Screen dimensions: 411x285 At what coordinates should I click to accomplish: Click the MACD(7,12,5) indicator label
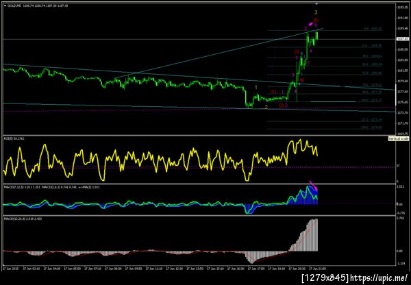click(23, 187)
